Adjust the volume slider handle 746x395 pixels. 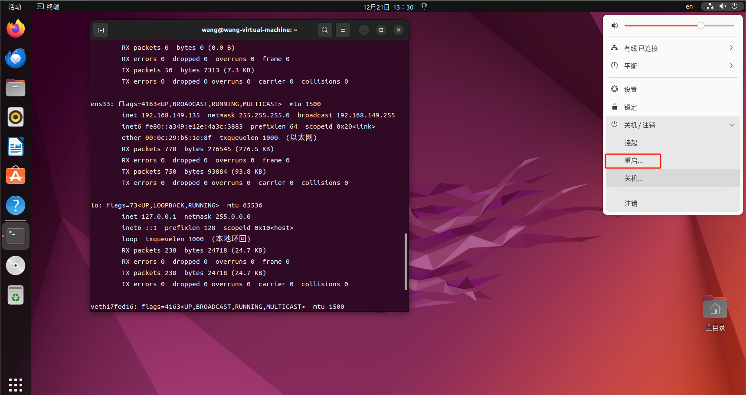[x=700, y=26]
